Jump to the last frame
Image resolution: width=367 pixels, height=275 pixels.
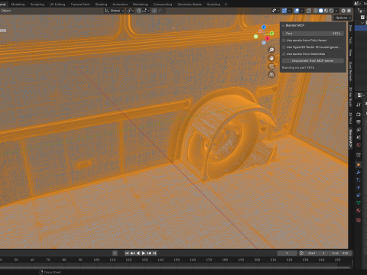click(x=154, y=253)
